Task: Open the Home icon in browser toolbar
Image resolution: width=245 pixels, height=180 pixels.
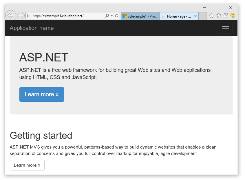Action: 212,16
